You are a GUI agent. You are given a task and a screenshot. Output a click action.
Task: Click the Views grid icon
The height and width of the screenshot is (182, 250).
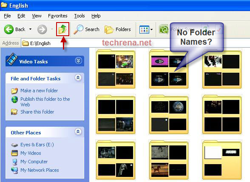click(x=144, y=29)
